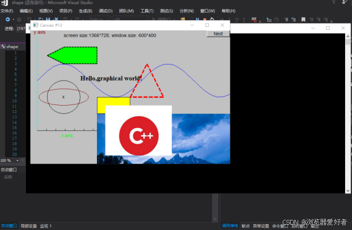Switch to the 监视 1 tab

click(46, 226)
